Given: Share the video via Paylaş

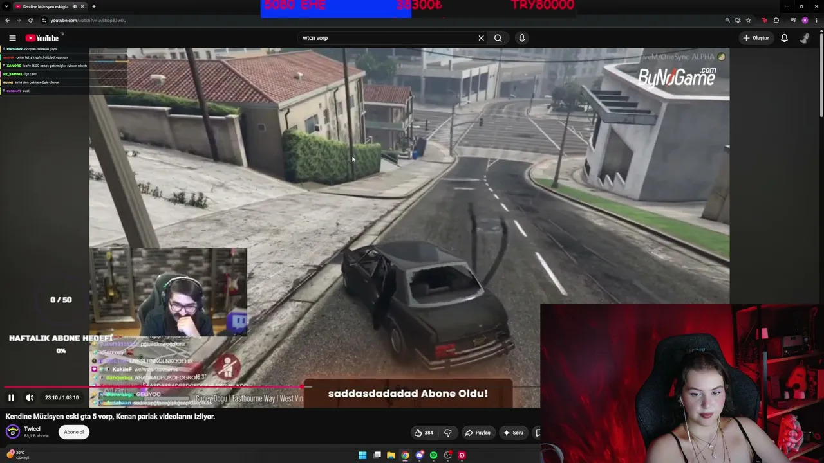Looking at the screenshot, I should [x=478, y=433].
